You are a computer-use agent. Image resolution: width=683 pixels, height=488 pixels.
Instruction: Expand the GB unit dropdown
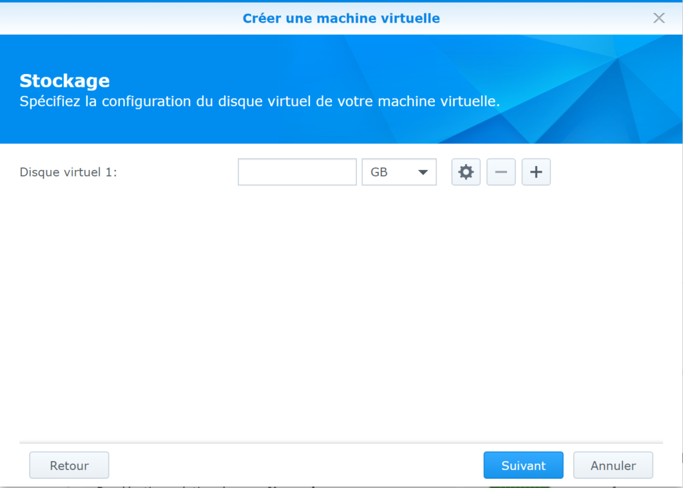399,172
